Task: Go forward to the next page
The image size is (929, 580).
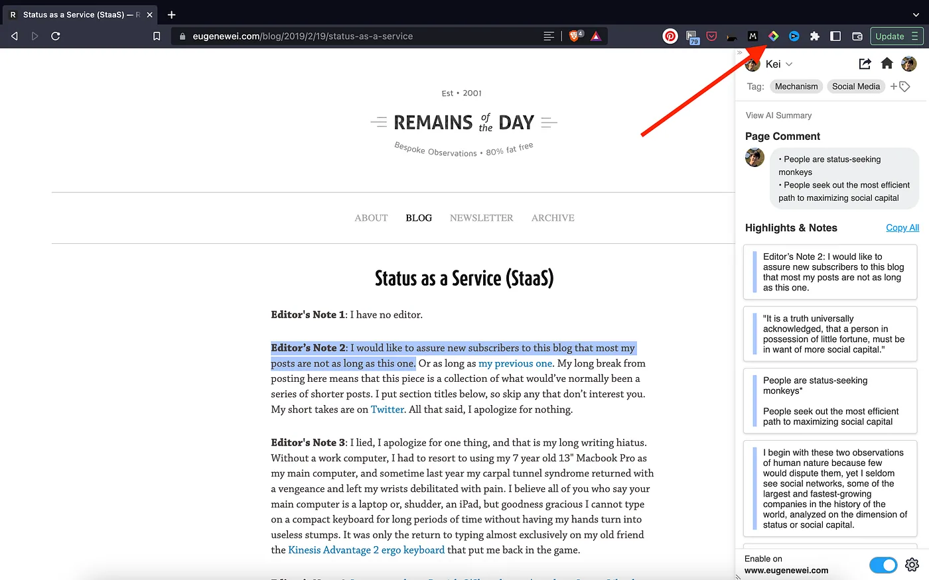Action: 35,36
